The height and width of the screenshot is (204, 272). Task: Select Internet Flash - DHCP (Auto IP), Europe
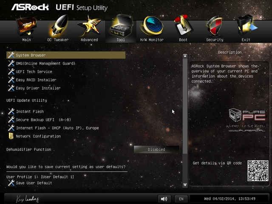57,128
